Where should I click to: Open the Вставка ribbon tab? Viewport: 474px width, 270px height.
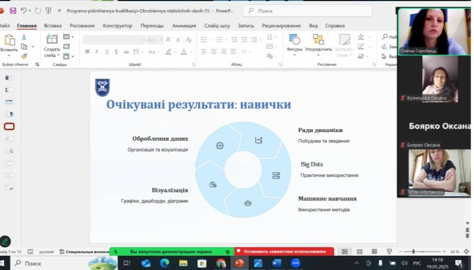click(x=52, y=26)
